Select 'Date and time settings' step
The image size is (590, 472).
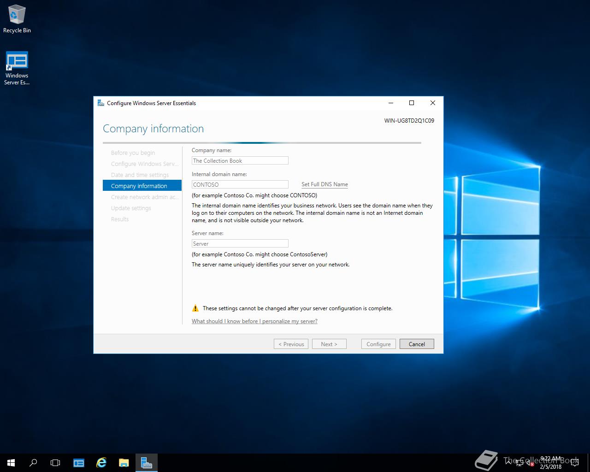(142, 175)
